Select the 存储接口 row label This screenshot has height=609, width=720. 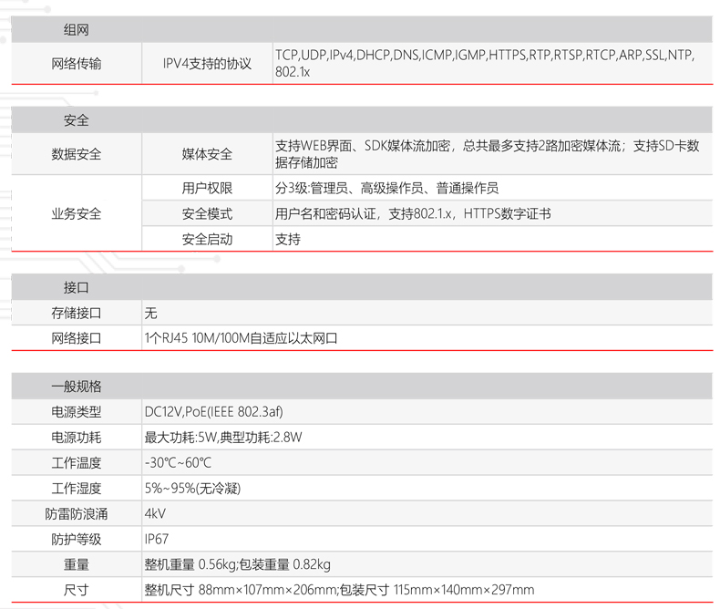click(x=77, y=313)
